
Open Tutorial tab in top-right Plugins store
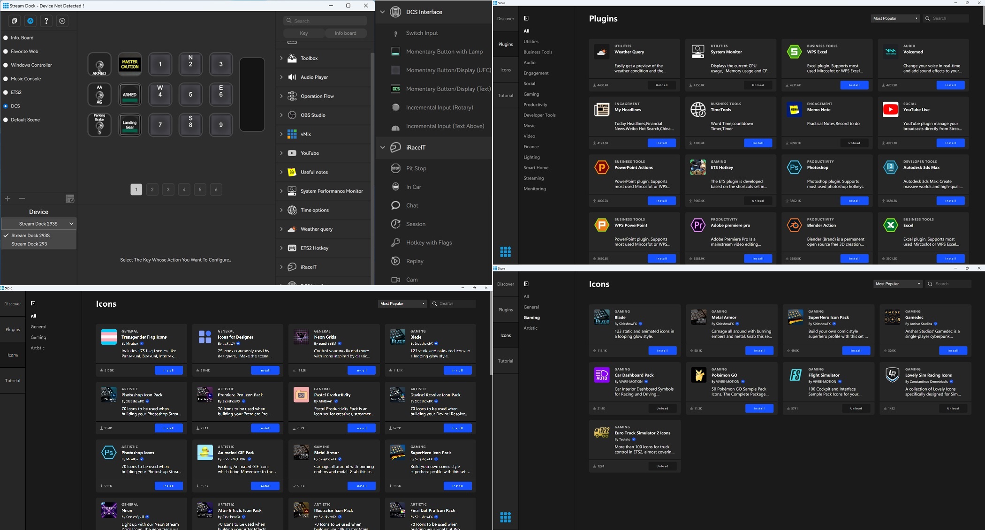tap(506, 96)
